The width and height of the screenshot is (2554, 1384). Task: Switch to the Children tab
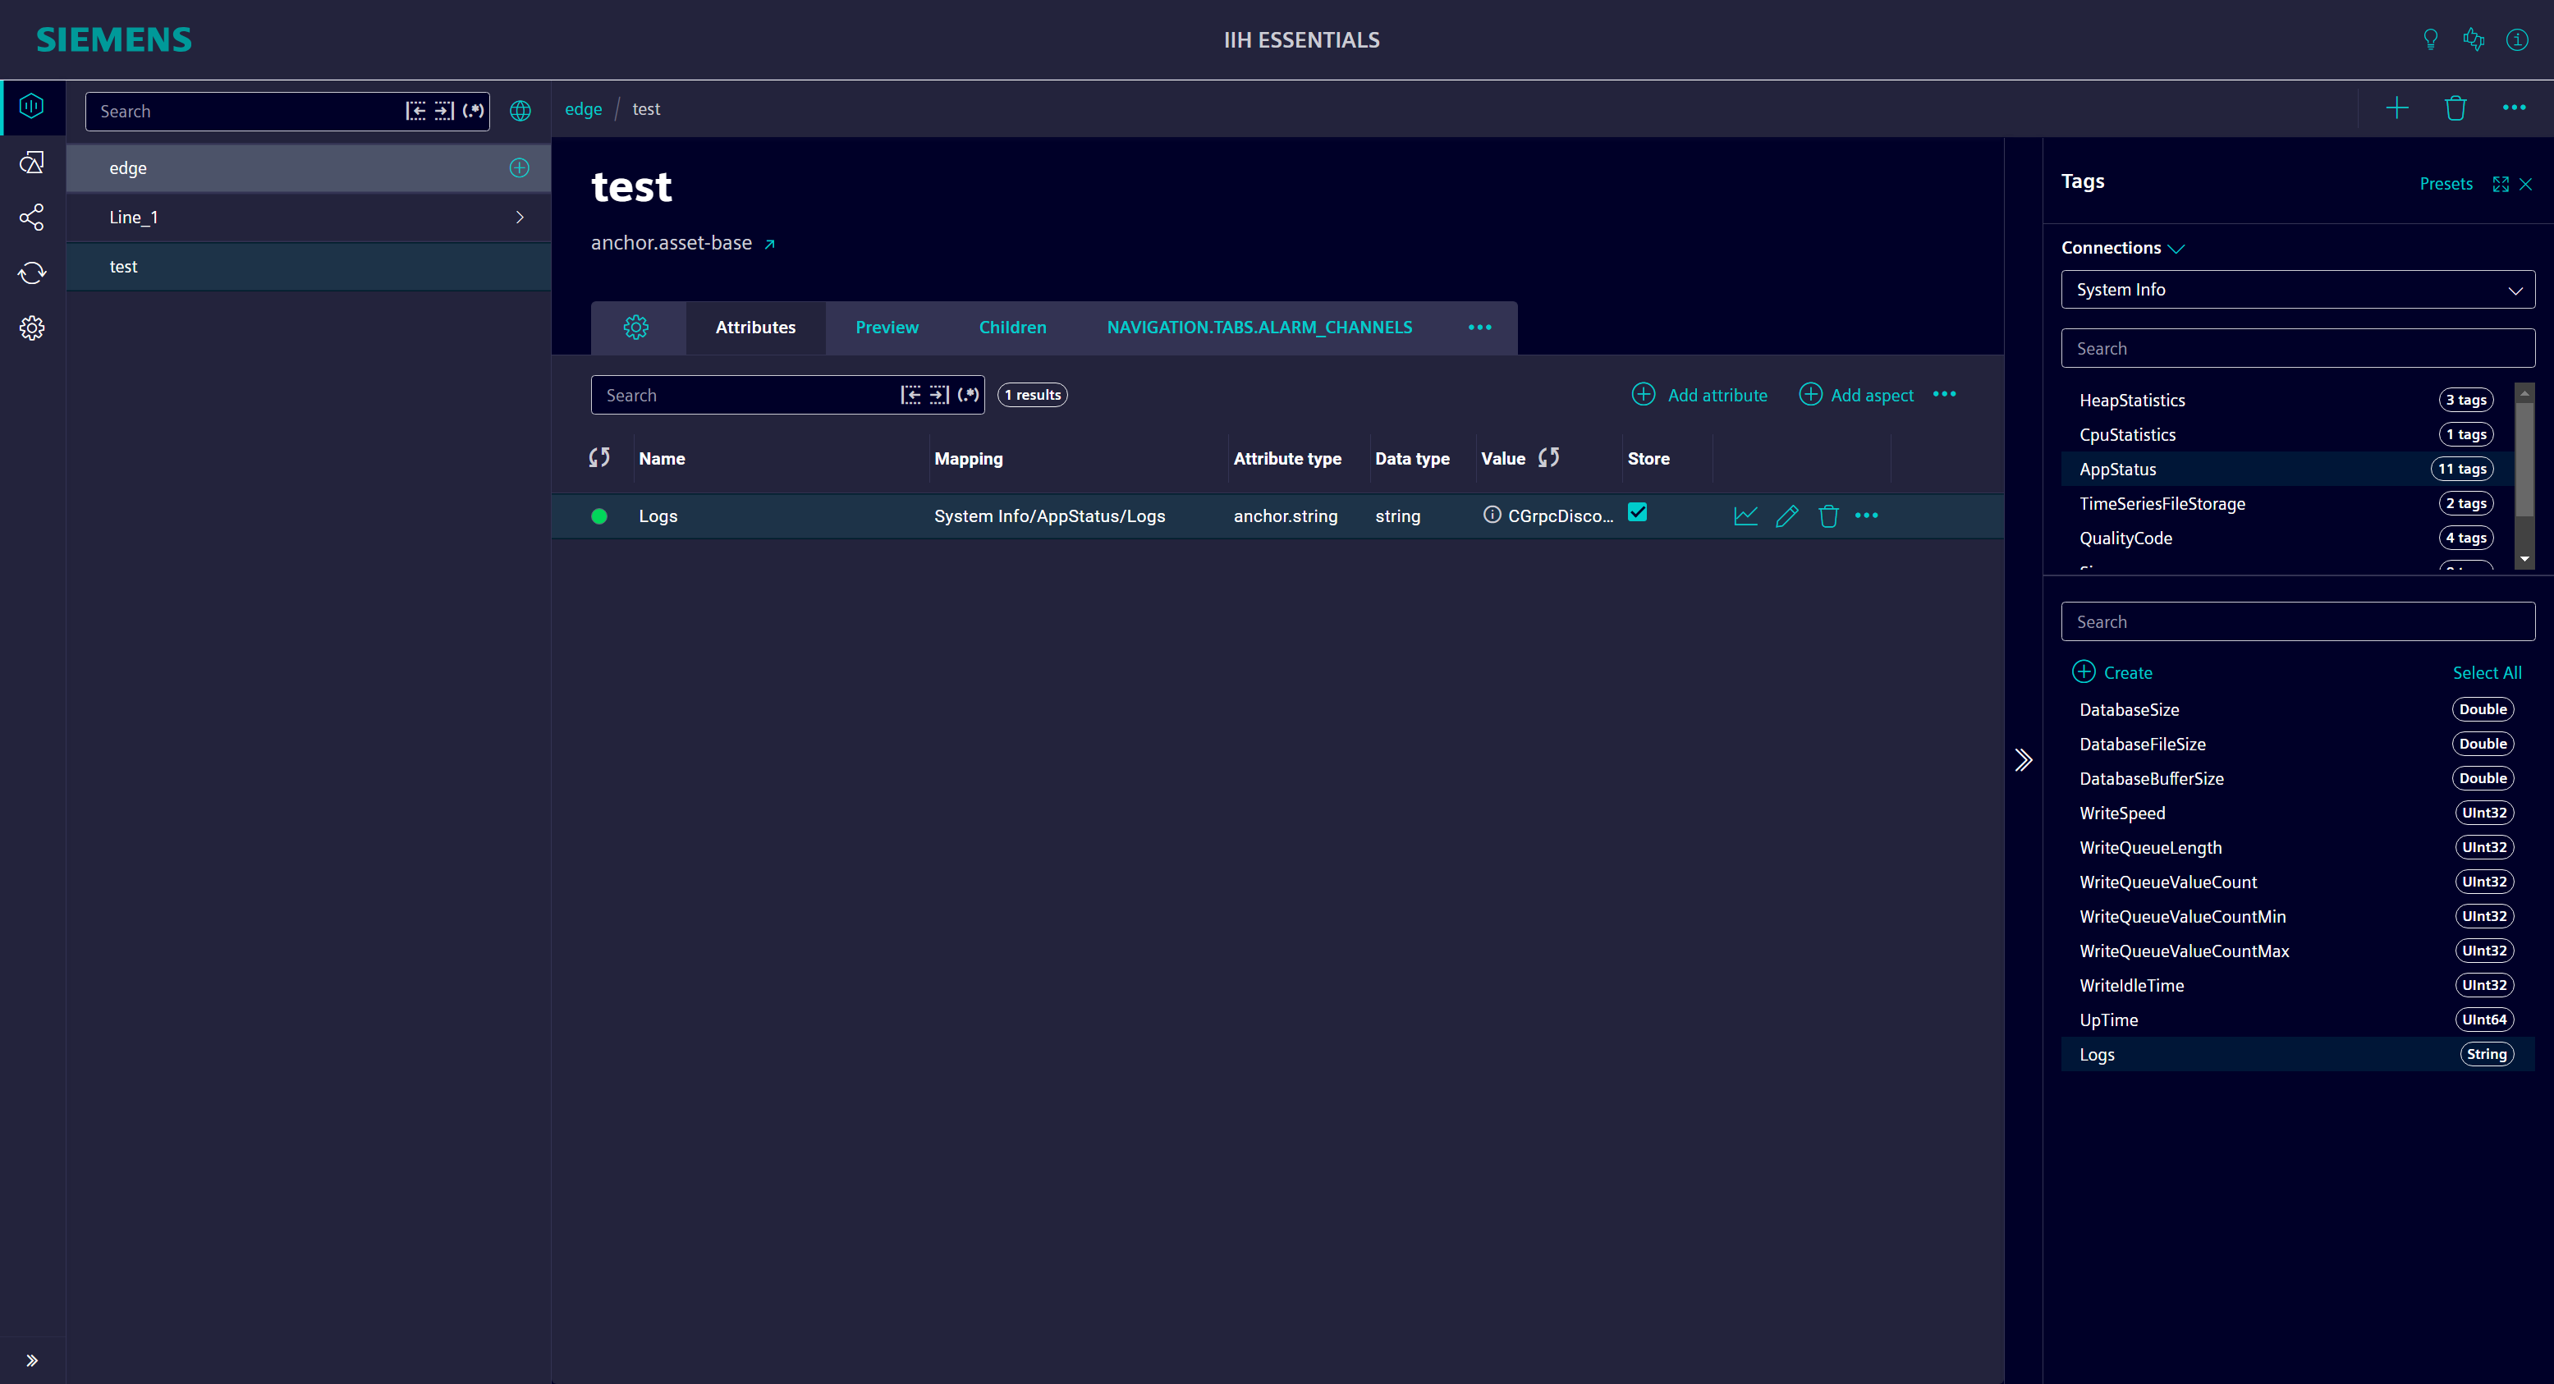[x=1012, y=328]
